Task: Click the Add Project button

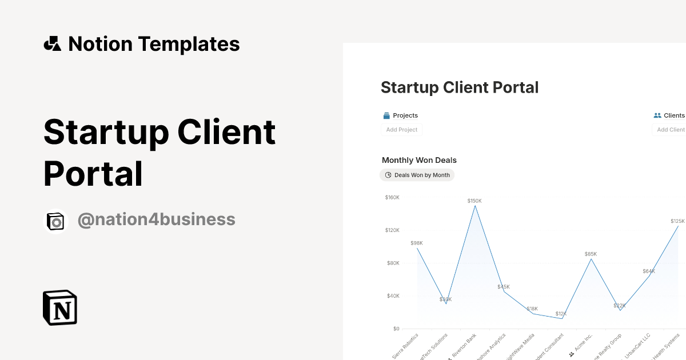Action: tap(402, 130)
